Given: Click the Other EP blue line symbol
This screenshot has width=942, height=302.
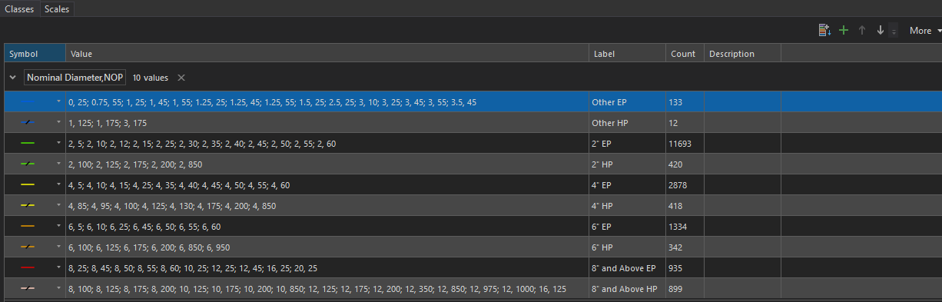Looking at the screenshot, I should click(28, 101).
